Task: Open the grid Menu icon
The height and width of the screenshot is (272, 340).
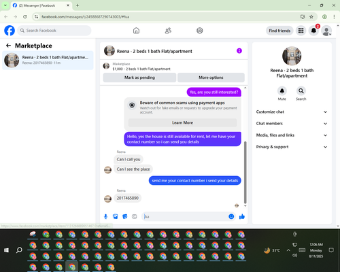Action: (x=301, y=31)
